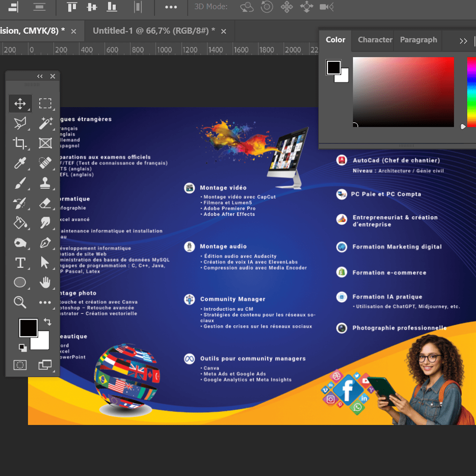The width and height of the screenshot is (476, 476).
Task: Pick the Magic Wand tool
Action: 45,123
